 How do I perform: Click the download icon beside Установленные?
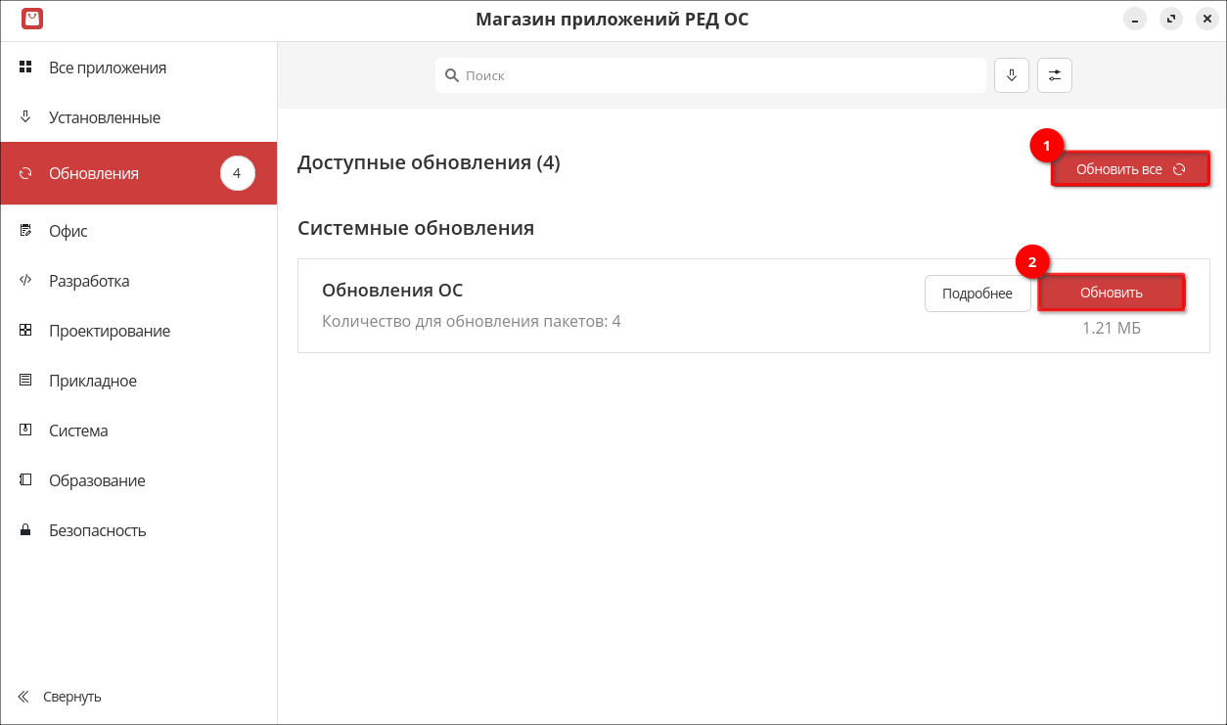pyautogui.click(x=26, y=117)
